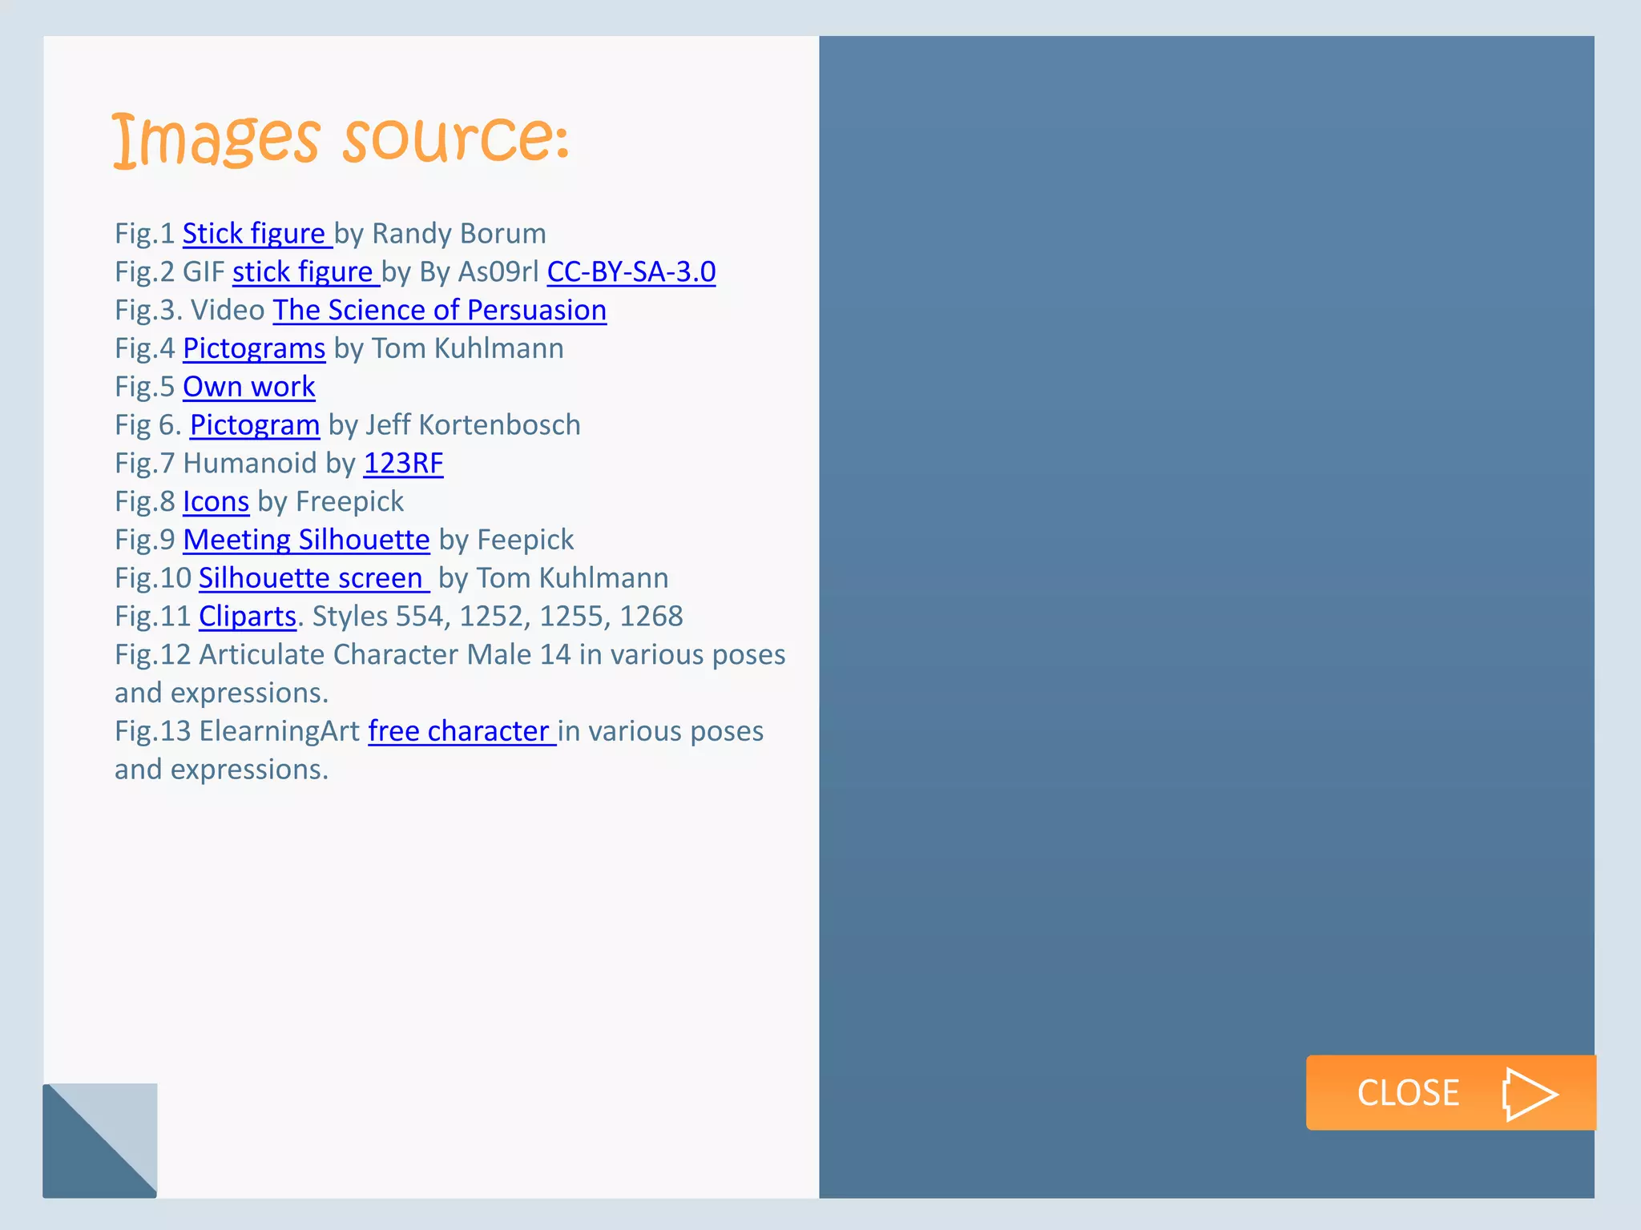Open the Meeting Silhouette link

[306, 541]
